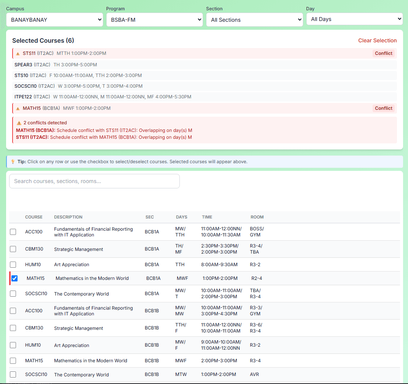Screen dimensions: 408x384
Task: Focus the Search courses input field
Action: [94, 181]
